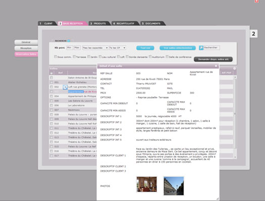Click the Min persons input field
Viewport: 265px width, 201px height.
(70, 48)
